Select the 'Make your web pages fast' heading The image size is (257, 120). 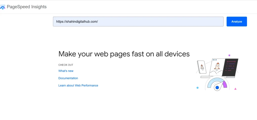coord(124,54)
